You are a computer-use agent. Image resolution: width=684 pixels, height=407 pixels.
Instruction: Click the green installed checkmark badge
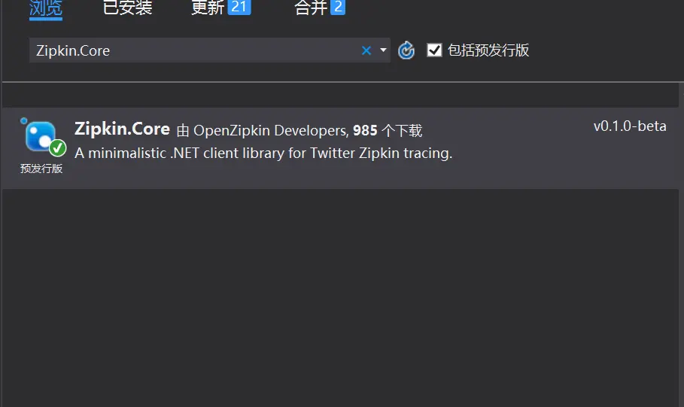57,148
